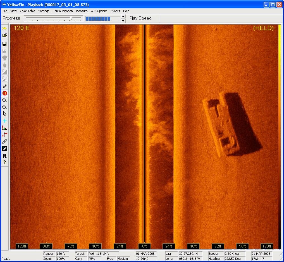Screen dimensions: 284x262
Task: Open the Measure menu
Action: point(82,11)
